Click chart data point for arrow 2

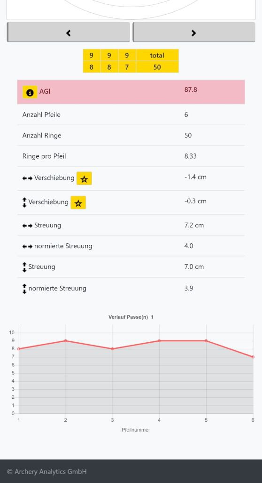pos(65,341)
